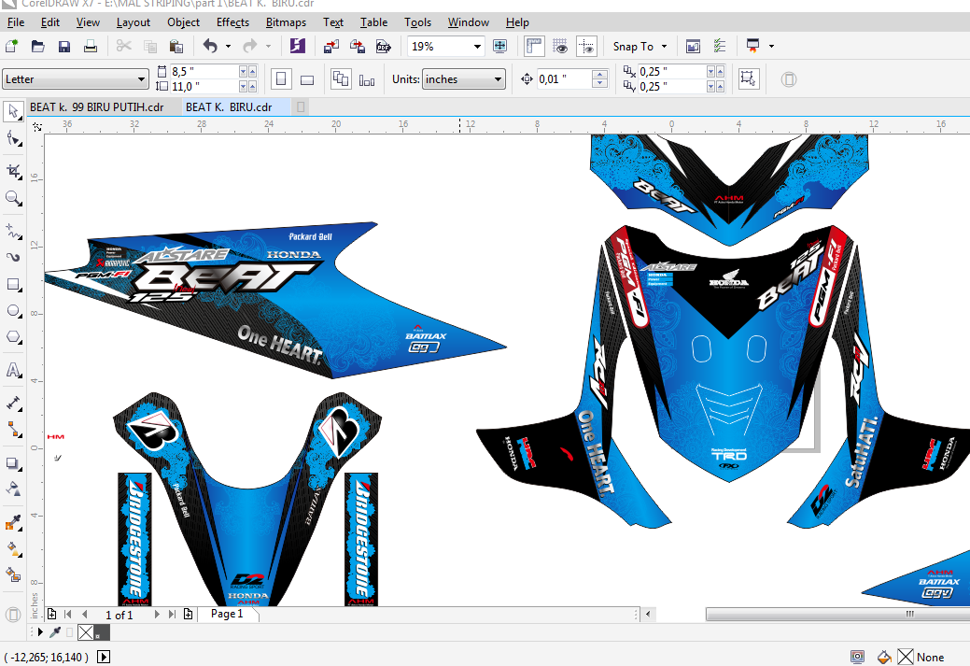
Task: Select the Zoom tool
Action: pos(13,198)
